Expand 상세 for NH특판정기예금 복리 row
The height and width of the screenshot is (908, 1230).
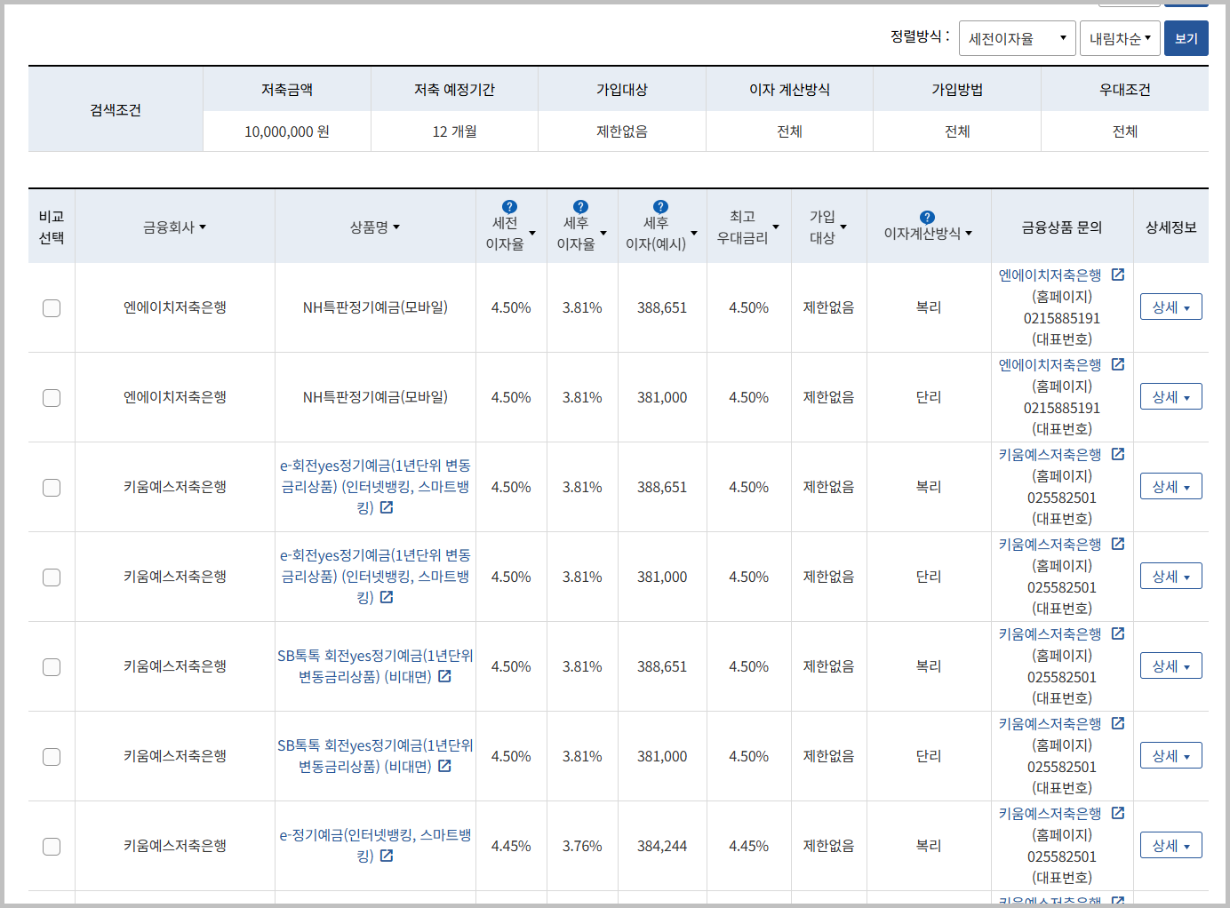pyautogui.click(x=1170, y=307)
